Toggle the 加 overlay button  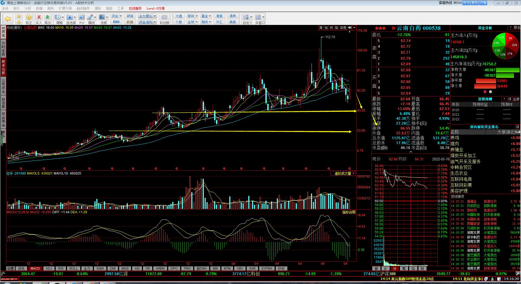(x=326, y=28)
